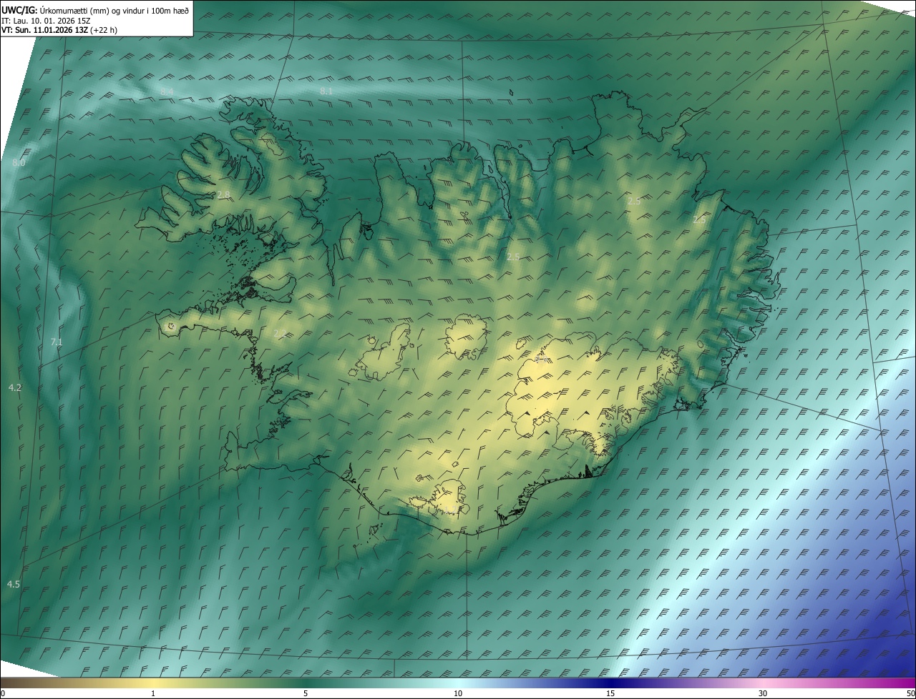Click the 8.1 value label on the map
916x699 pixels.
click(326, 91)
